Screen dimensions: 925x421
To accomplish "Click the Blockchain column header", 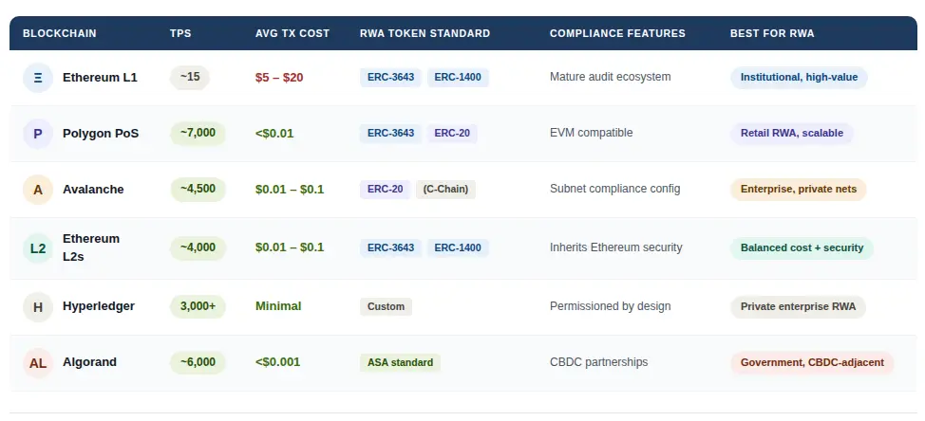I will pyautogui.click(x=59, y=33).
